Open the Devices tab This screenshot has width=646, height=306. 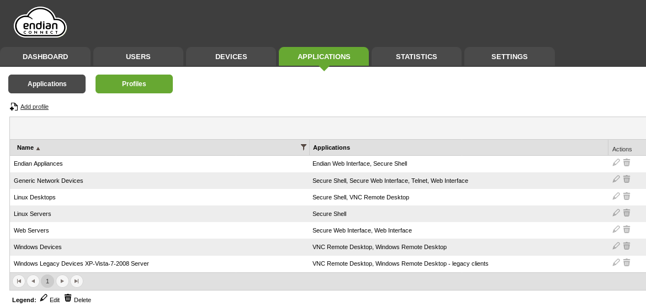coord(231,56)
